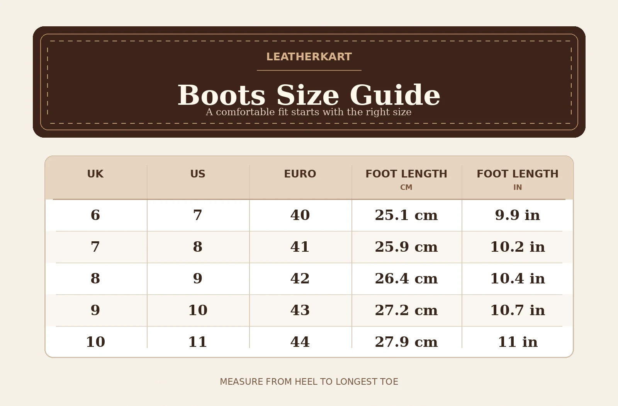The image size is (618, 406).
Task: Click the 'MEASURE FROM HEEL TO LONGEST TOE' note
Action: pyautogui.click(x=309, y=382)
